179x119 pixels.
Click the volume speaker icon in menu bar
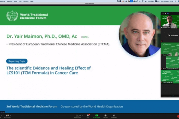[146, 1]
